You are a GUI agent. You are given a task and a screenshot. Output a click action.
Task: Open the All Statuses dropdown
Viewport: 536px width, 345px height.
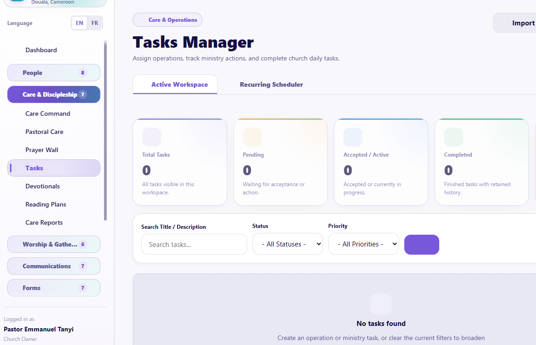click(288, 244)
